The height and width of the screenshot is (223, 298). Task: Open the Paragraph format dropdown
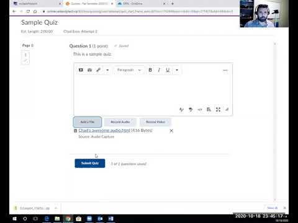coord(129,70)
